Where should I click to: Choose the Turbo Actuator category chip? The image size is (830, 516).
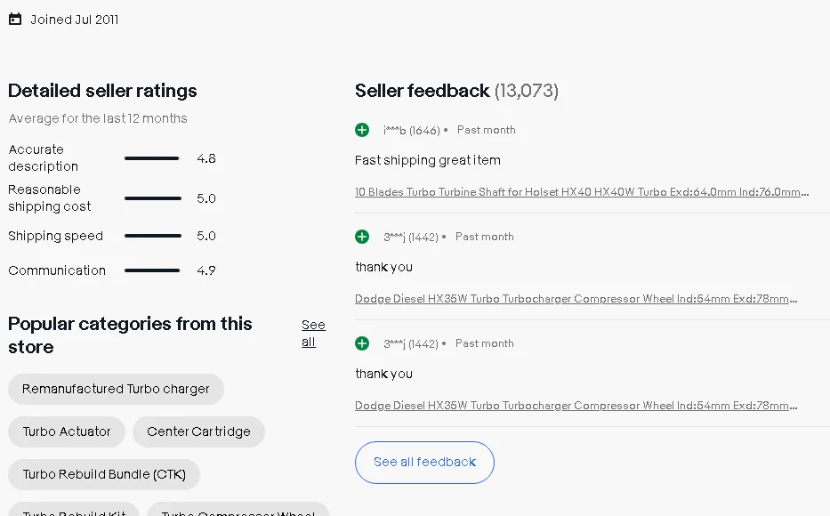point(67,431)
